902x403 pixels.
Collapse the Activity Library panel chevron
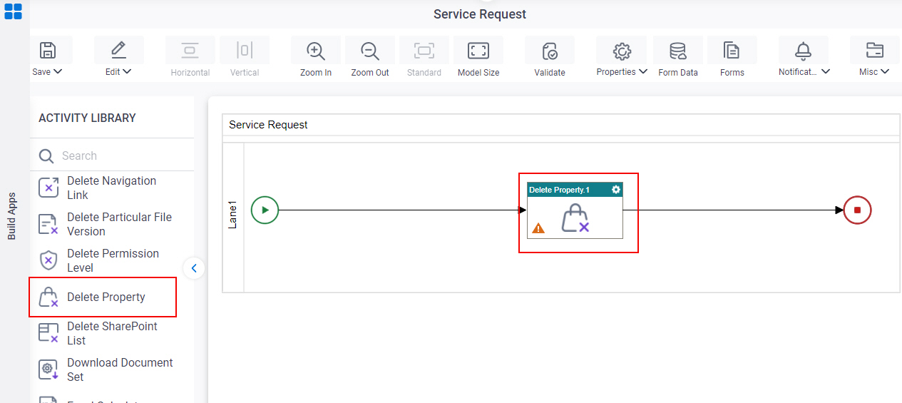click(194, 268)
